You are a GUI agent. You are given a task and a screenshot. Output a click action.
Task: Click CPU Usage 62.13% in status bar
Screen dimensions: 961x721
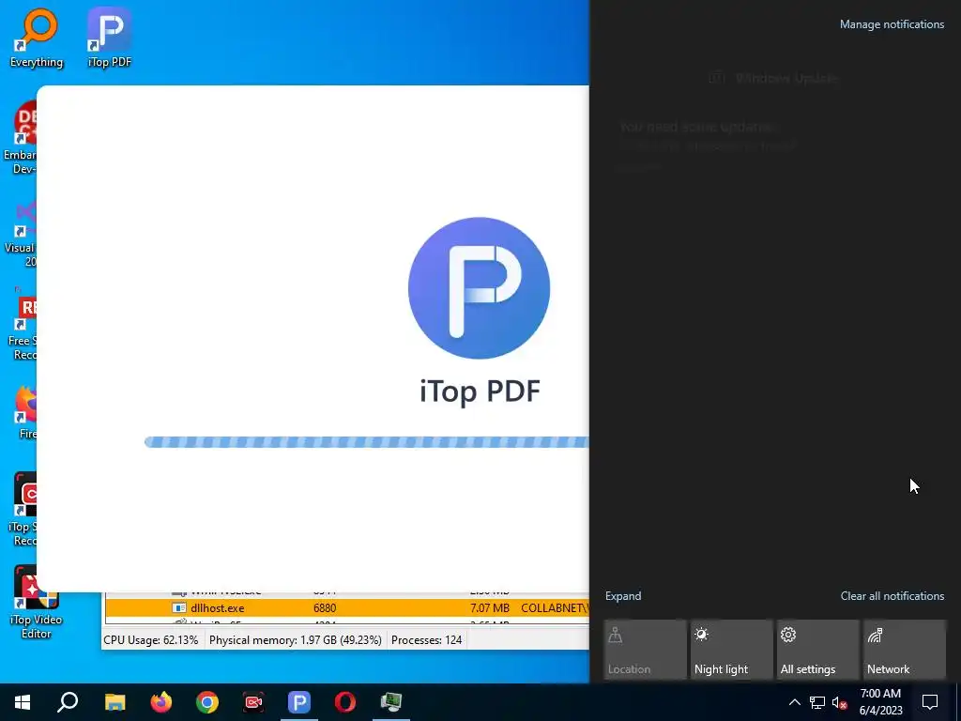click(151, 640)
